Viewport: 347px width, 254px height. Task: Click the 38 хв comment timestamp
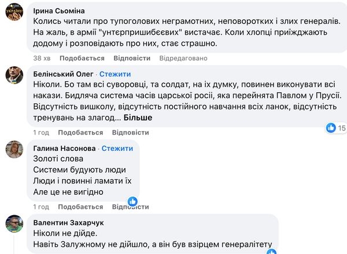(x=42, y=59)
